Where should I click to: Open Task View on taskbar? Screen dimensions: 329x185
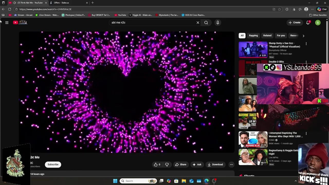tap(161, 181)
